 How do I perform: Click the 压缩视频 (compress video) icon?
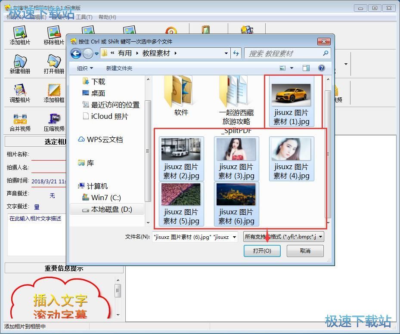click(x=54, y=122)
